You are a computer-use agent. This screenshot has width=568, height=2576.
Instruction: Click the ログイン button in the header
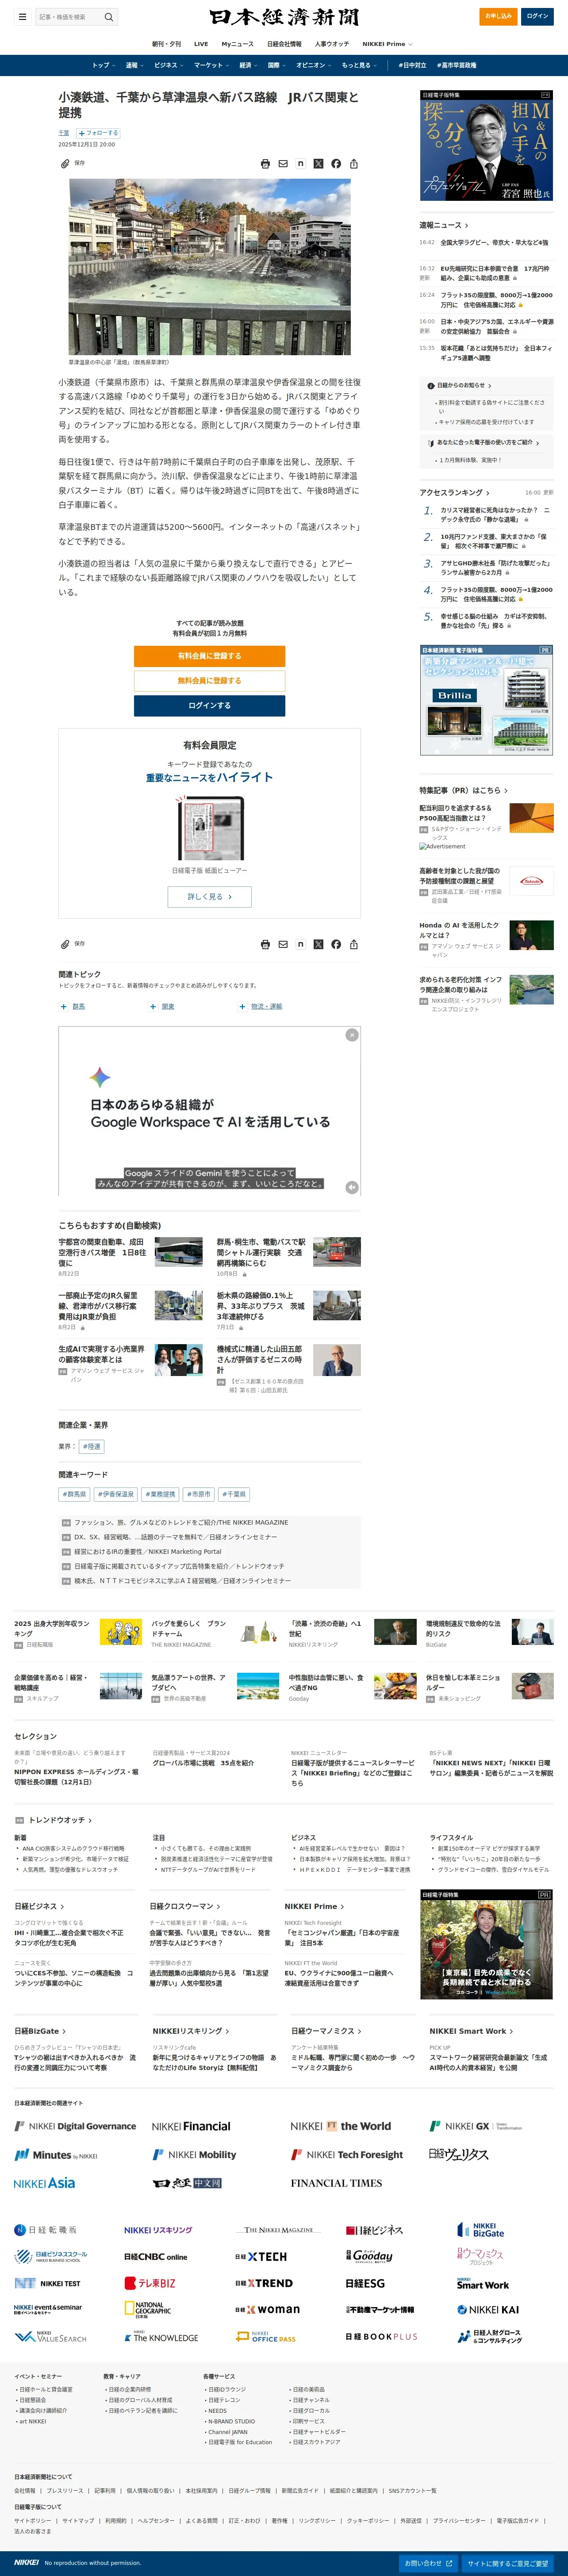[537, 17]
